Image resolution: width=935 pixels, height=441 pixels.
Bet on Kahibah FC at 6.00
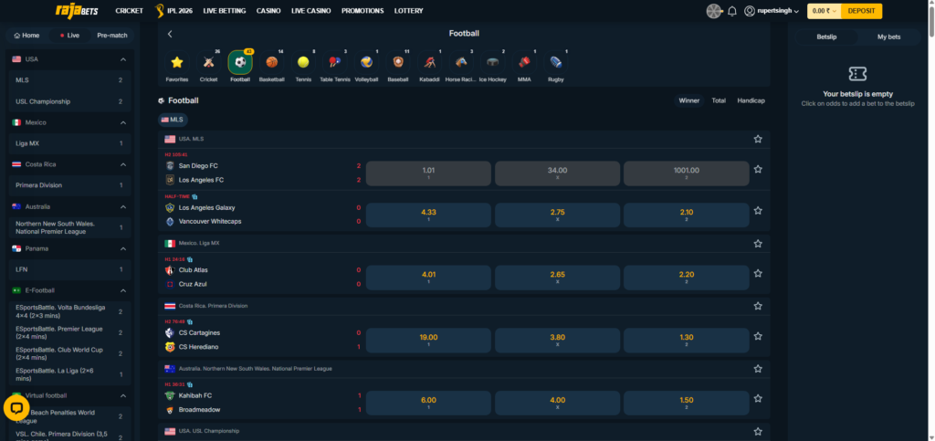(428, 403)
